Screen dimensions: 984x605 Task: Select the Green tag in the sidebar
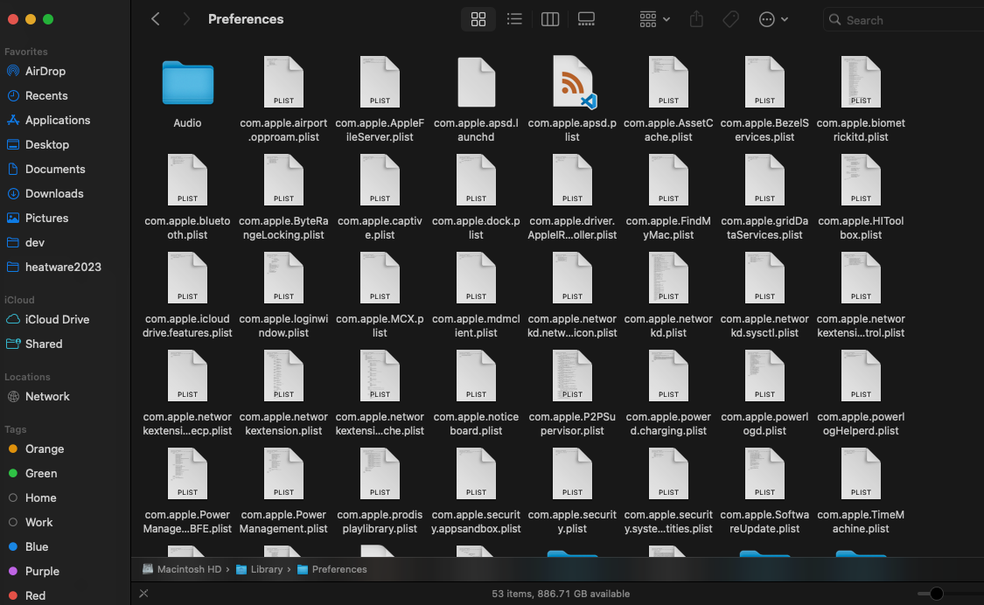[x=41, y=473]
